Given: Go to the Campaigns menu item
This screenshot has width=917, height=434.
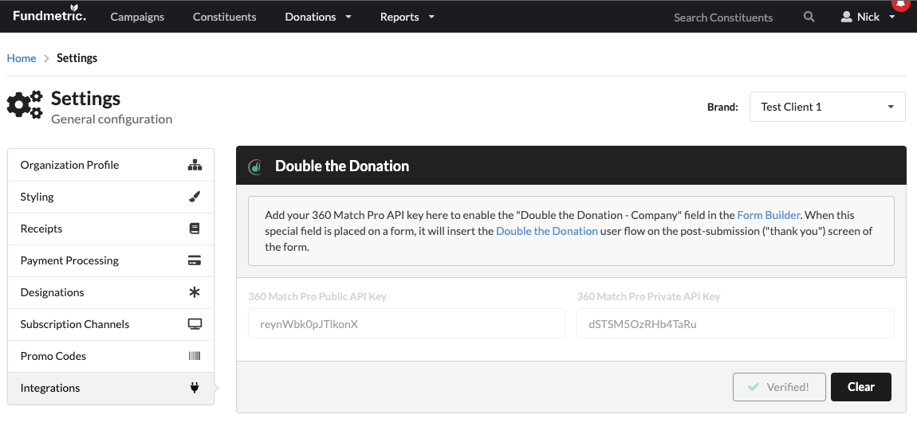Looking at the screenshot, I should click(x=137, y=17).
